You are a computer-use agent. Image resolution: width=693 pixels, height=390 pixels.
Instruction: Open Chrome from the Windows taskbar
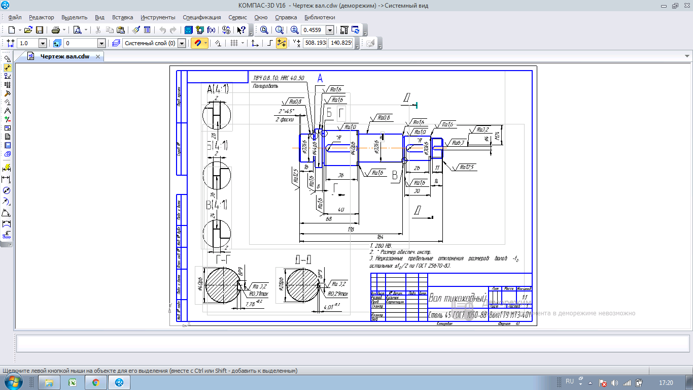(95, 382)
